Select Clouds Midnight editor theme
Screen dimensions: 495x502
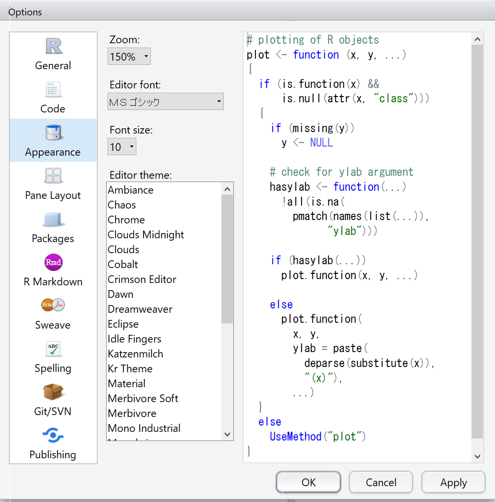coord(164,235)
